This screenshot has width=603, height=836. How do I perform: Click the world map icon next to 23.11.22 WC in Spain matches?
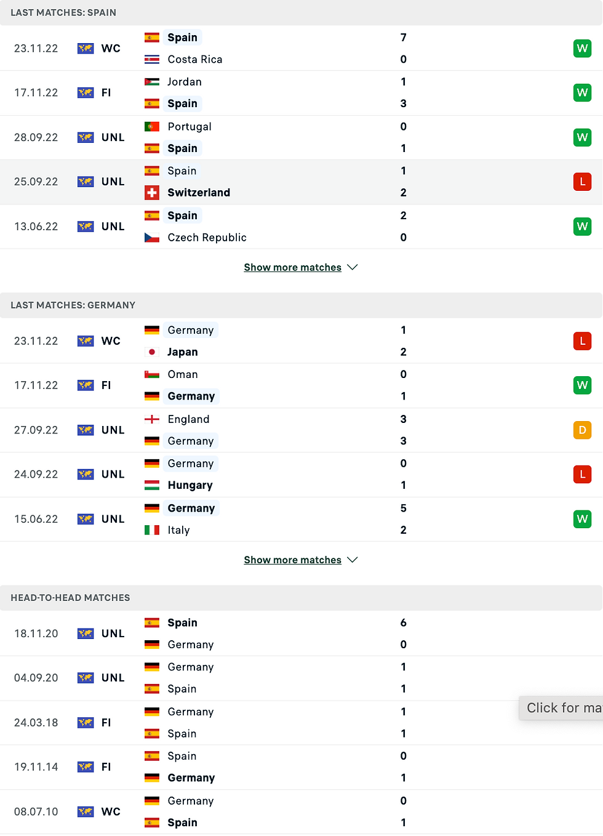(x=86, y=48)
